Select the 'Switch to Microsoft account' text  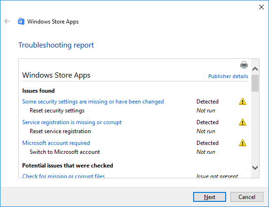coord(65,152)
